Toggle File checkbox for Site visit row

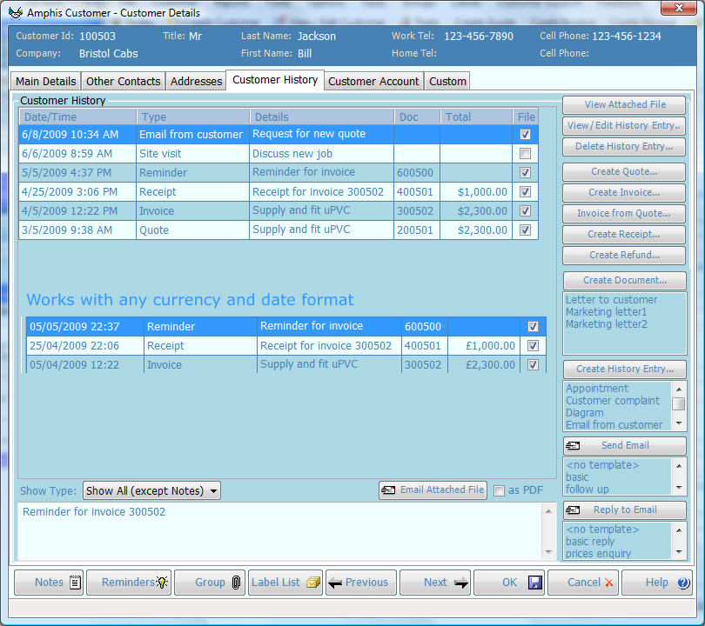click(525, 154)
